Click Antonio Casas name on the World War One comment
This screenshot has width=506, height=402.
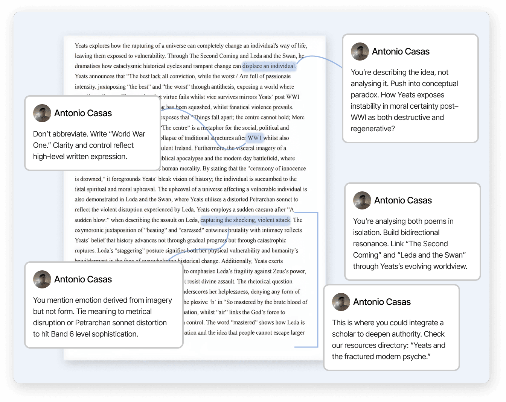[83, 113]
